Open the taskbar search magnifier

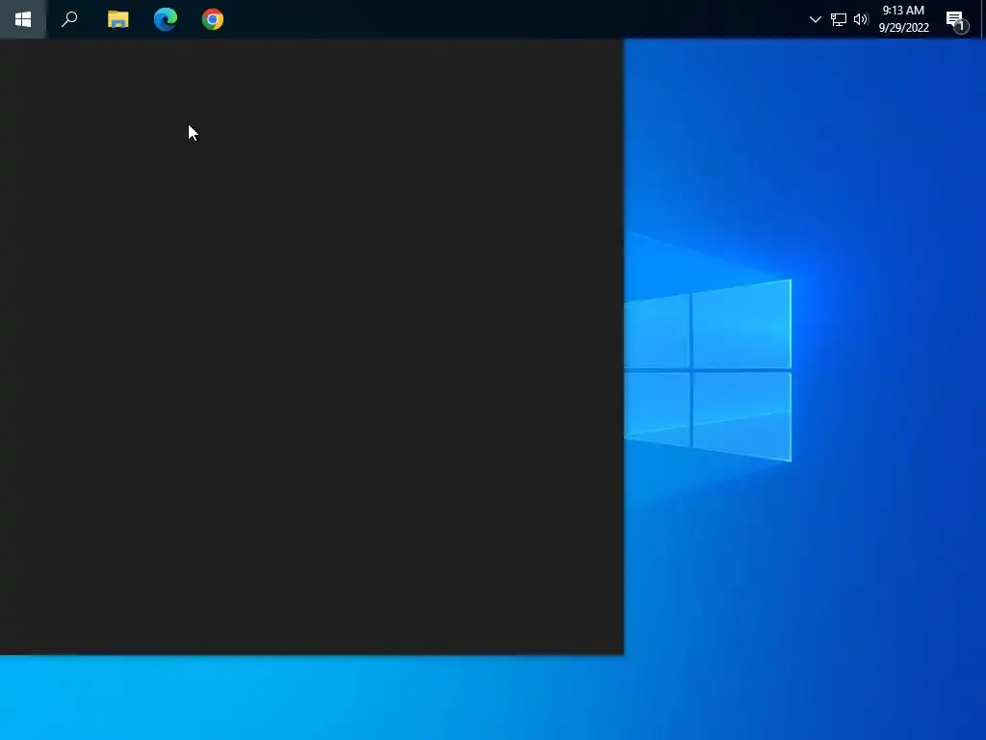click(69, 19)
